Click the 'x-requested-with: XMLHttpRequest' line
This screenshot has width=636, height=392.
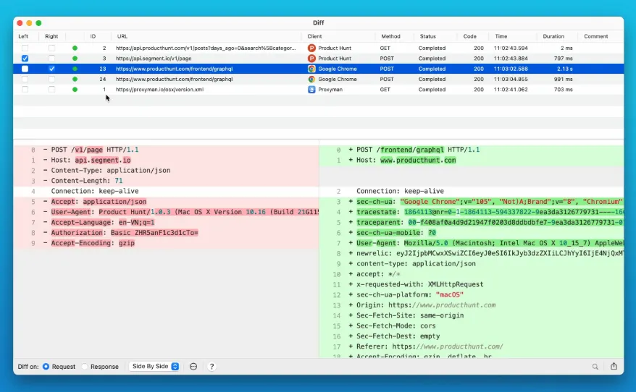472,284
